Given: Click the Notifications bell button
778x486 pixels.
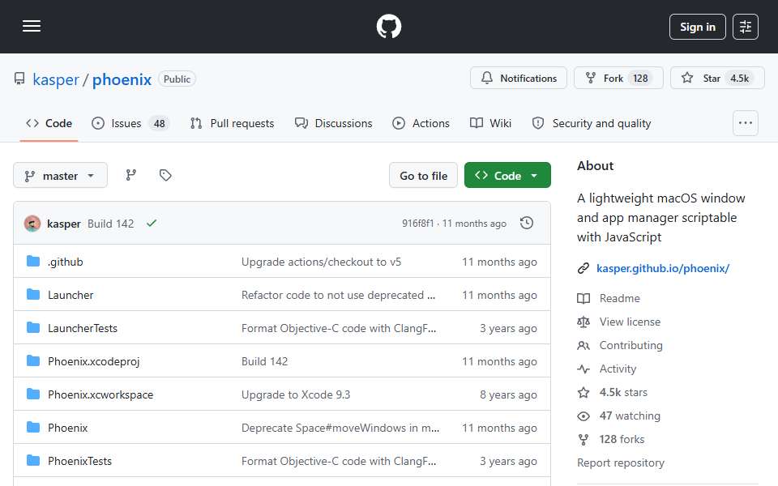Looking at the screenshot, I should click(519, 79).
